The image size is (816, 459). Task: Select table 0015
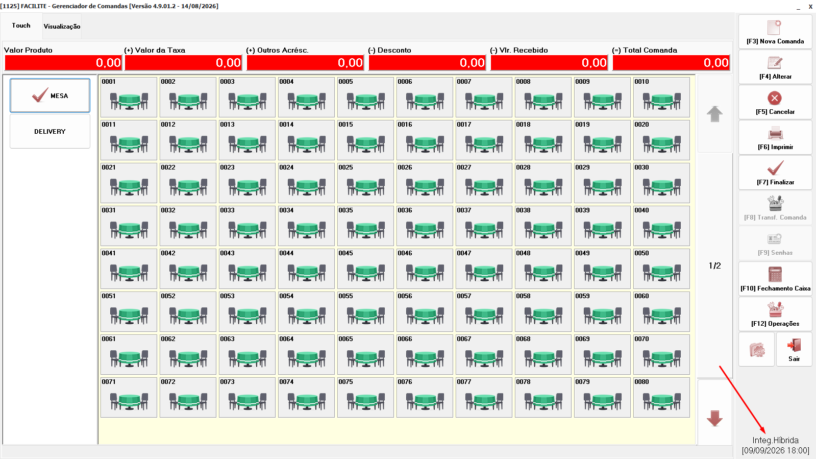coord(365,140)
